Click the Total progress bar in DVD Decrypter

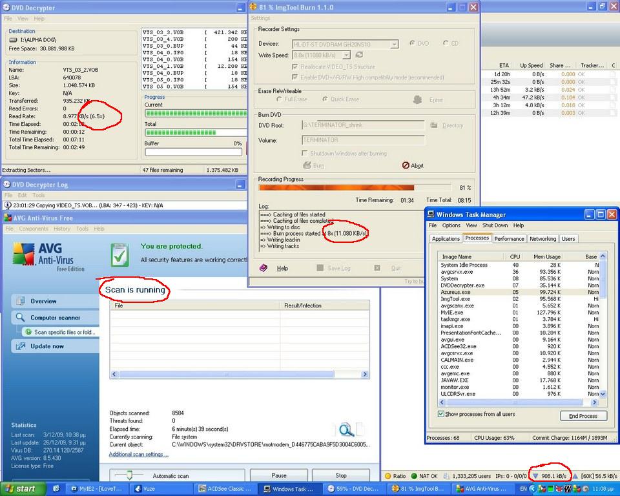196,132
